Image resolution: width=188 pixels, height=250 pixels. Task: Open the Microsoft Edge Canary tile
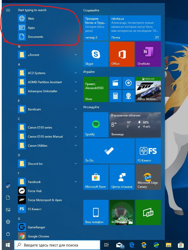(148, 177)
